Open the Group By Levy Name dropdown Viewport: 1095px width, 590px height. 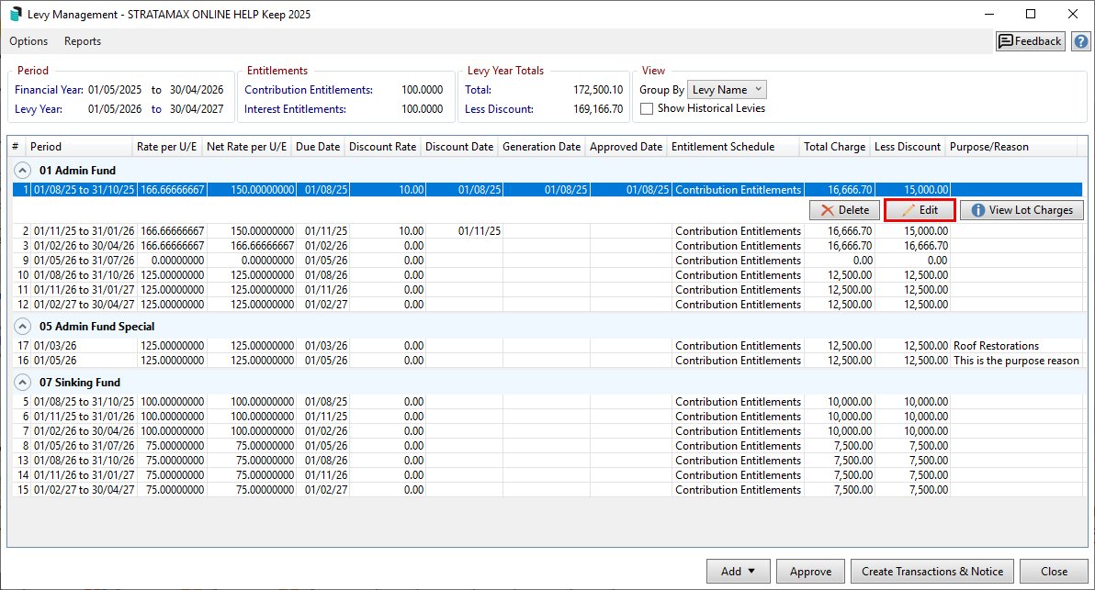(x=727, y=90)
